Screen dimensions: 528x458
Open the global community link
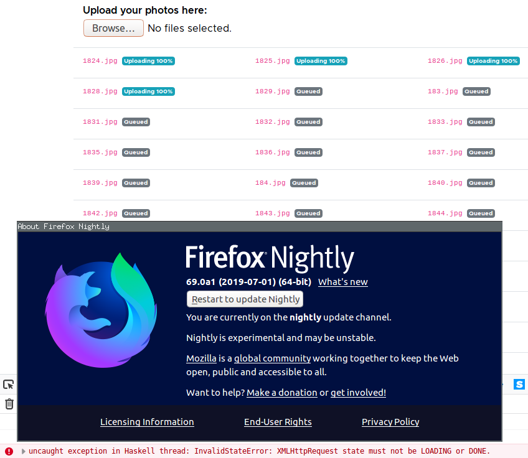point(272,358)
